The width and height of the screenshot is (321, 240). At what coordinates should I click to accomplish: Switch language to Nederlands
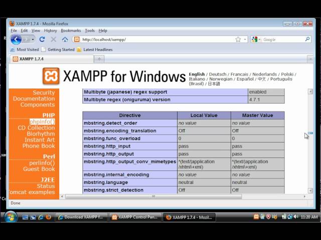[264, 74]
